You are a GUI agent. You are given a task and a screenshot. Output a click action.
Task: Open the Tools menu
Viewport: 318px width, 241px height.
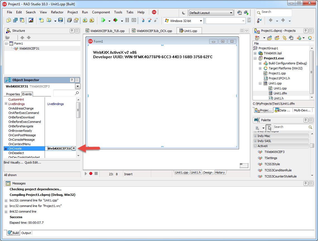tap(118, 12)
